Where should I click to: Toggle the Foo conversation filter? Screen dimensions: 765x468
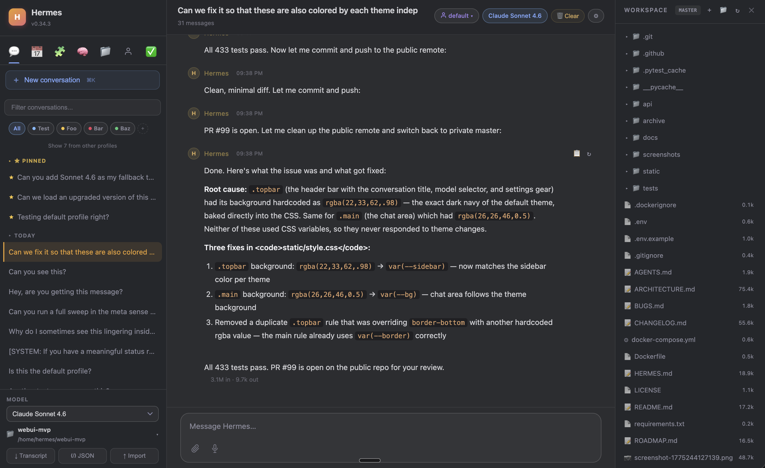pyautogui.click(x=69, y=128)
